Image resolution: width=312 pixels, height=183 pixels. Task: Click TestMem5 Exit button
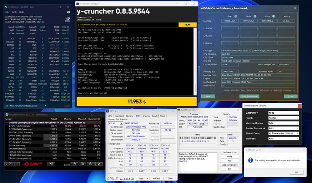(230, 169)
